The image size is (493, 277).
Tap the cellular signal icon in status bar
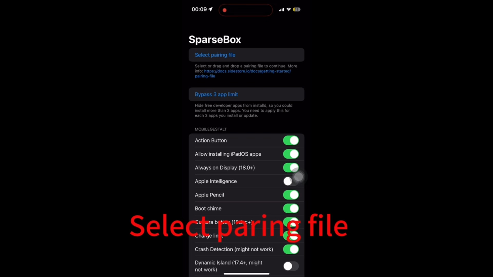tap(281, 9)
